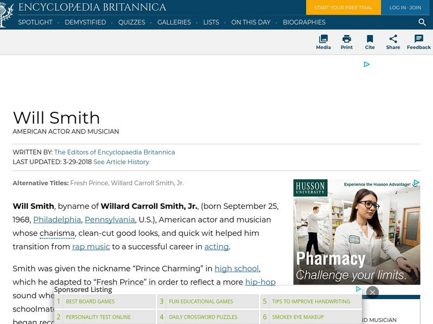Viewport: 433px width, 324px height.
Task: Open the Share icon
Action: pos(393,39)
